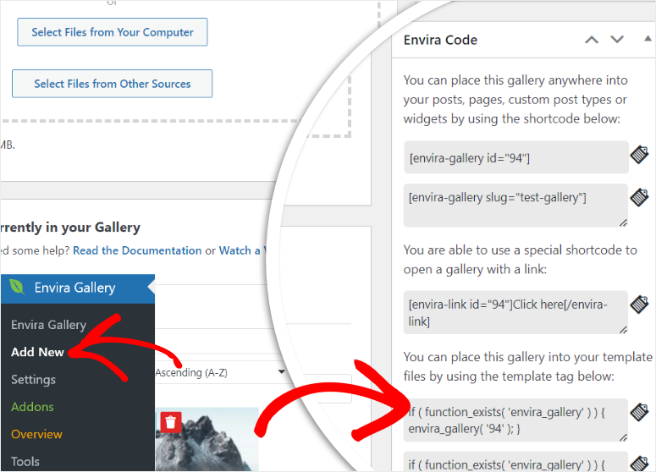Move Envira Code panel up
656x472 pixels.
point(592,40)
